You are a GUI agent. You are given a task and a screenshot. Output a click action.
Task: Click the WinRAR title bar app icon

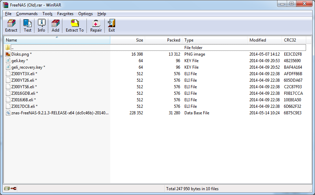(x=6, y=5)
